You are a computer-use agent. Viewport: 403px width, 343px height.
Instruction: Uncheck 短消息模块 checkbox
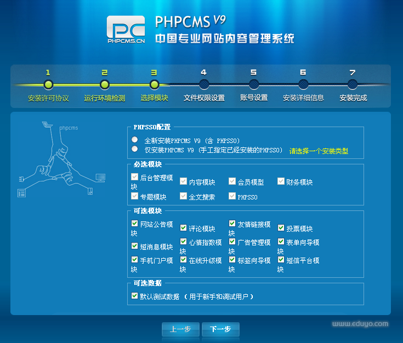pos(134,246)
